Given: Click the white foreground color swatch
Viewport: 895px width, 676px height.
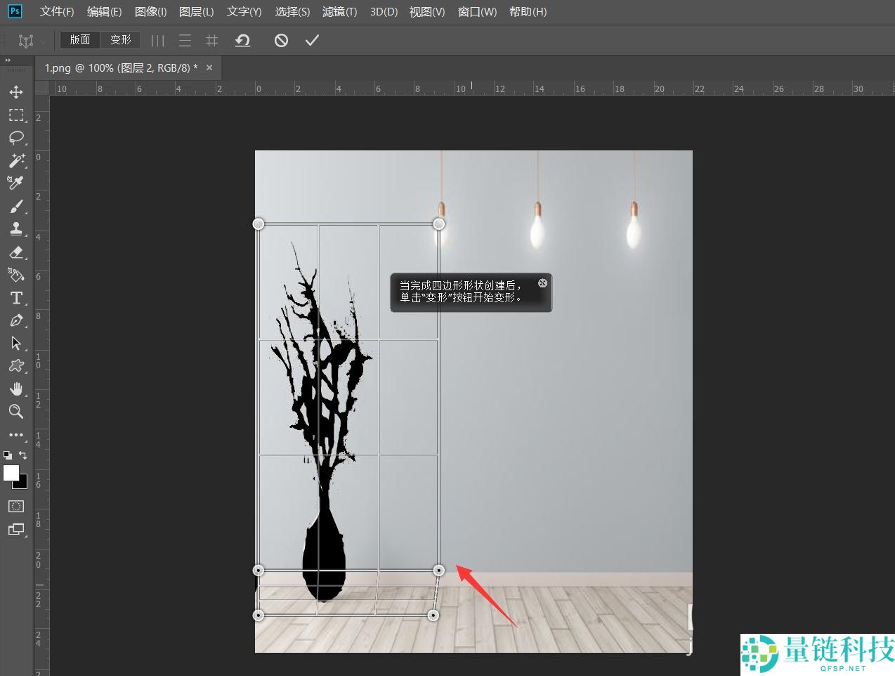Looking at the screenshot, I should (11, 473).
